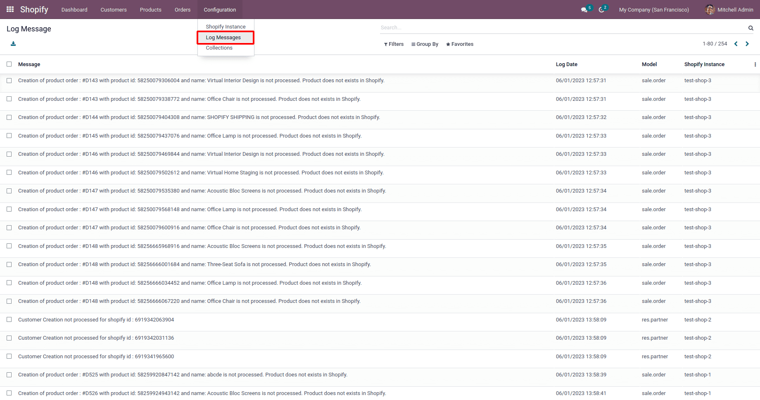The image size is (760, 400).
Task: Open Mitchell Admin user menu
Action: 729,10
